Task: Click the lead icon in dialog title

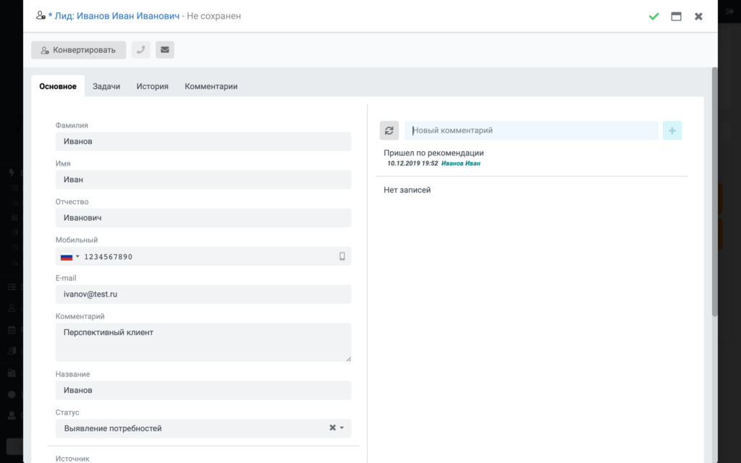Action: [x=41, y=16]
